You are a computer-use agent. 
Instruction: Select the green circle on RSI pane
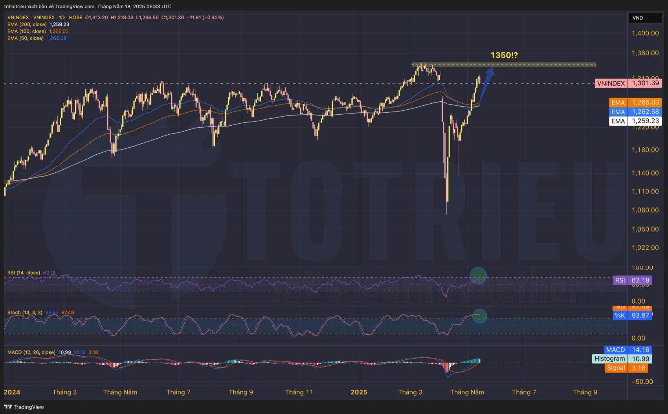coord(478,276)
